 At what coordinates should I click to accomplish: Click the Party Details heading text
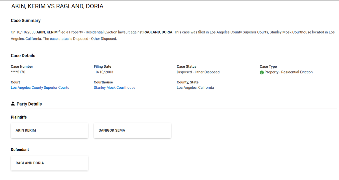point(29,104)
